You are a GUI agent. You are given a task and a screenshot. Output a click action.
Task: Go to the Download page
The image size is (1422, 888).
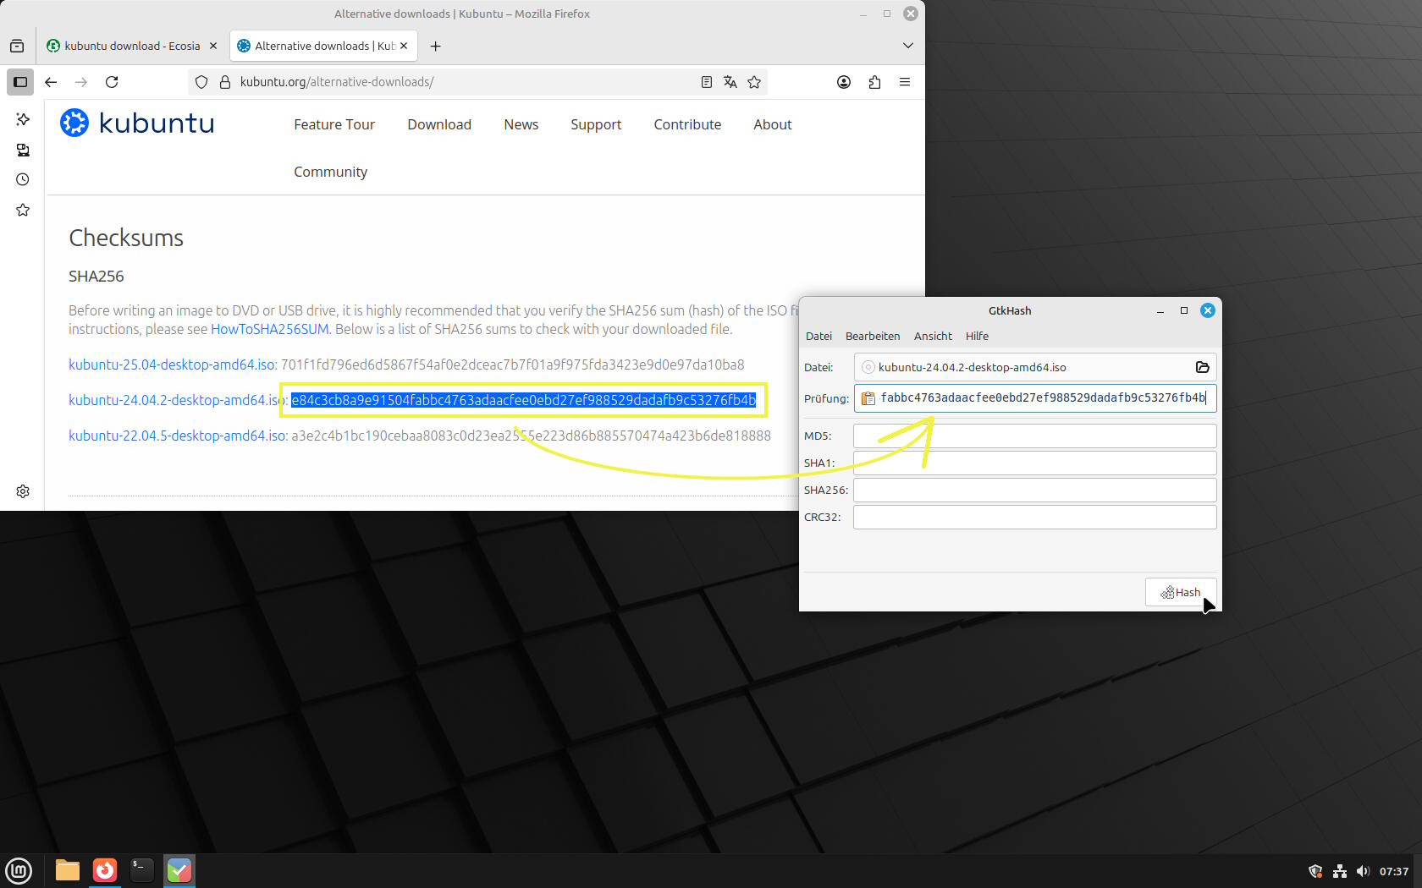tap(439, 124)
